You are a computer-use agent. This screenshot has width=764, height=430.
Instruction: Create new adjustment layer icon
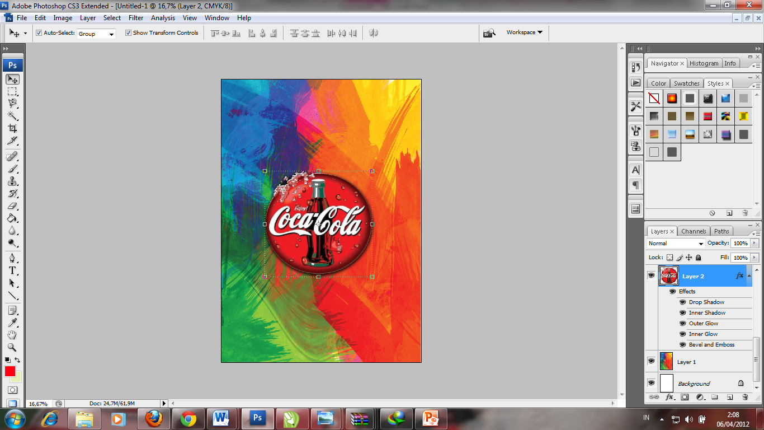point(700,397)
